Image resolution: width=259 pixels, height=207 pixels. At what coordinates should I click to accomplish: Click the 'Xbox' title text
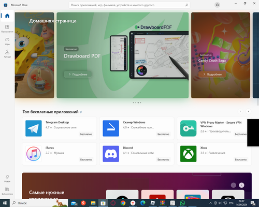click(x=204, y=148)
